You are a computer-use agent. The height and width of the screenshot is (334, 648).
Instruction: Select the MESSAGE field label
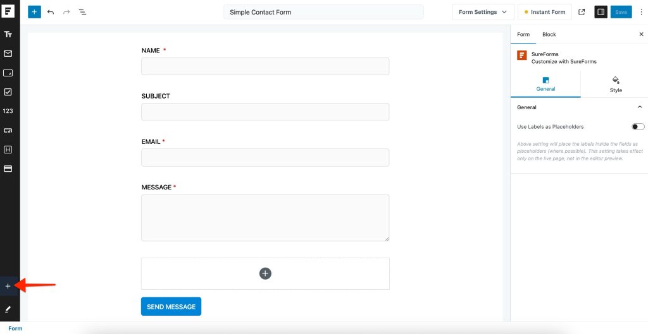coord(157,188)
